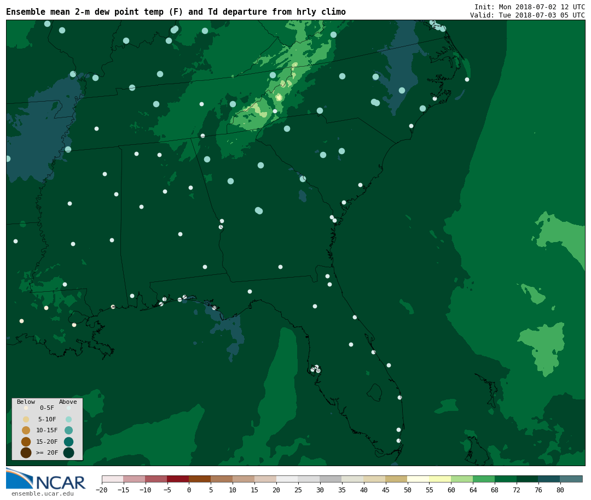
Task: Open the ensemble.ucar.edu link text
Action: pos(43,493)
